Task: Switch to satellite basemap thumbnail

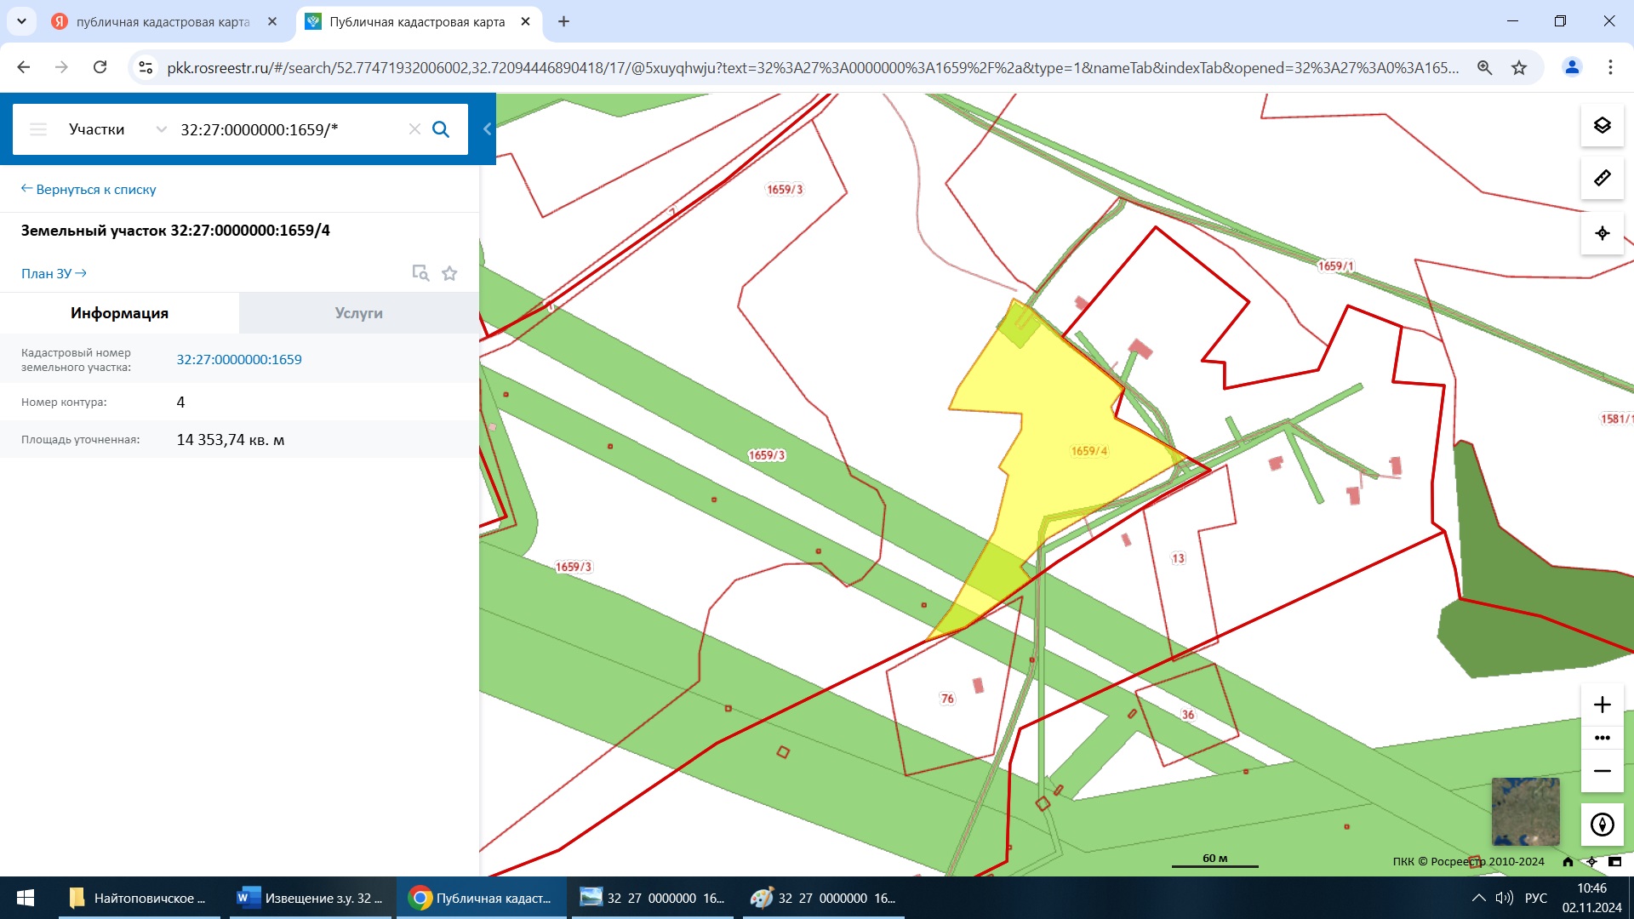Action: coord(1525,811)
